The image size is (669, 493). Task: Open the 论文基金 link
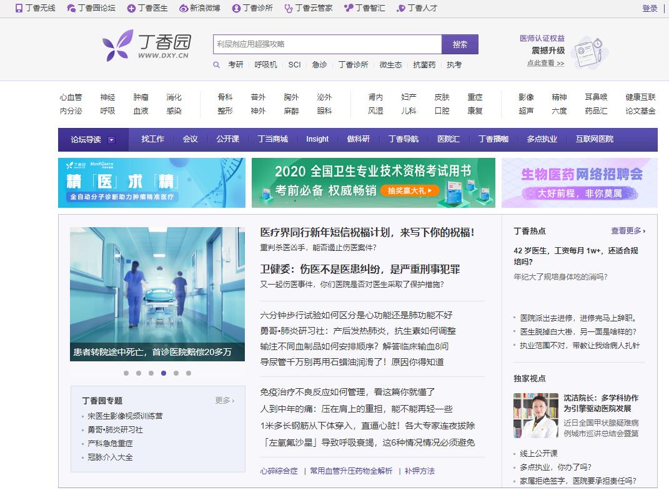pyautogui.click(x=640, y=111)
